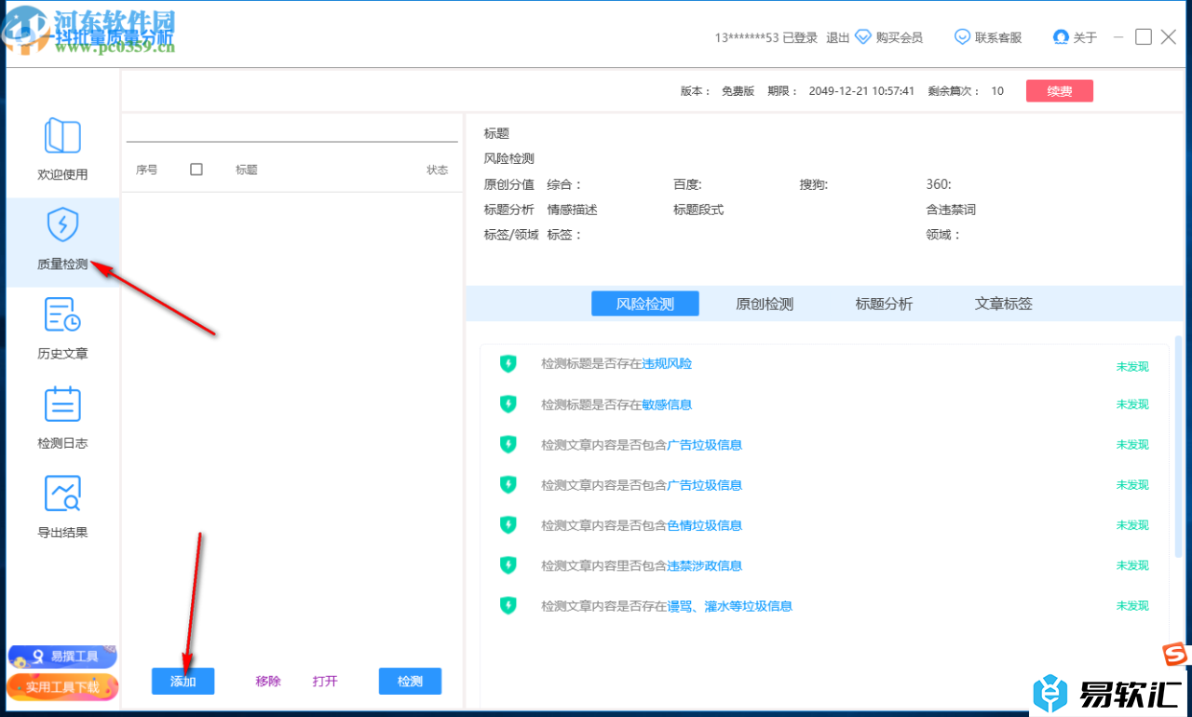Screen dimensions: 1192x717
Task: Click the 违禁涉政信息 link
Action: pyautogui.click(x=705, y=565)
